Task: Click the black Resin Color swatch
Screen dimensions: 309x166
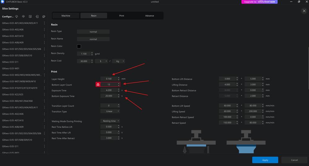Action: click(79, 46)
